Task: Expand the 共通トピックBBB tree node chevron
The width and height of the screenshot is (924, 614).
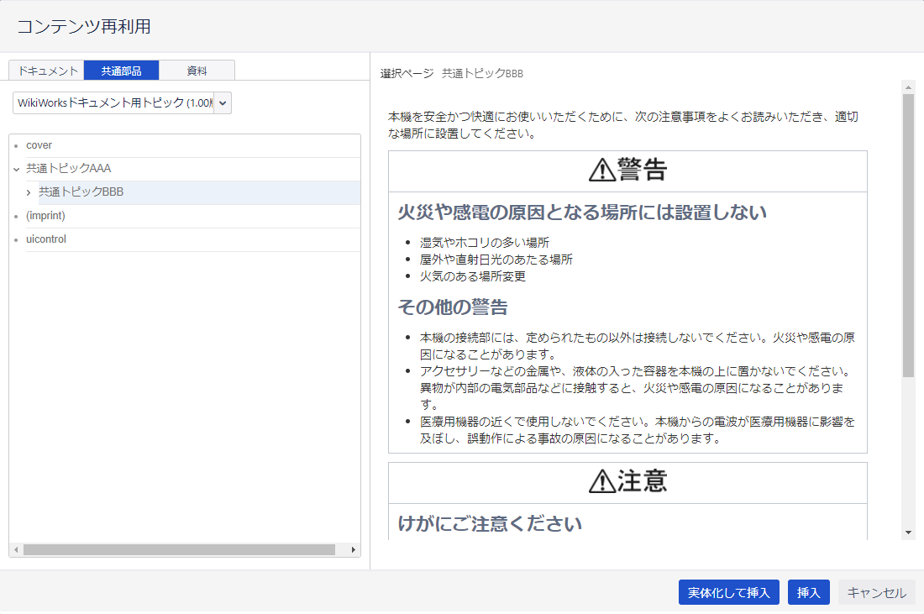Action: point(29,192)
